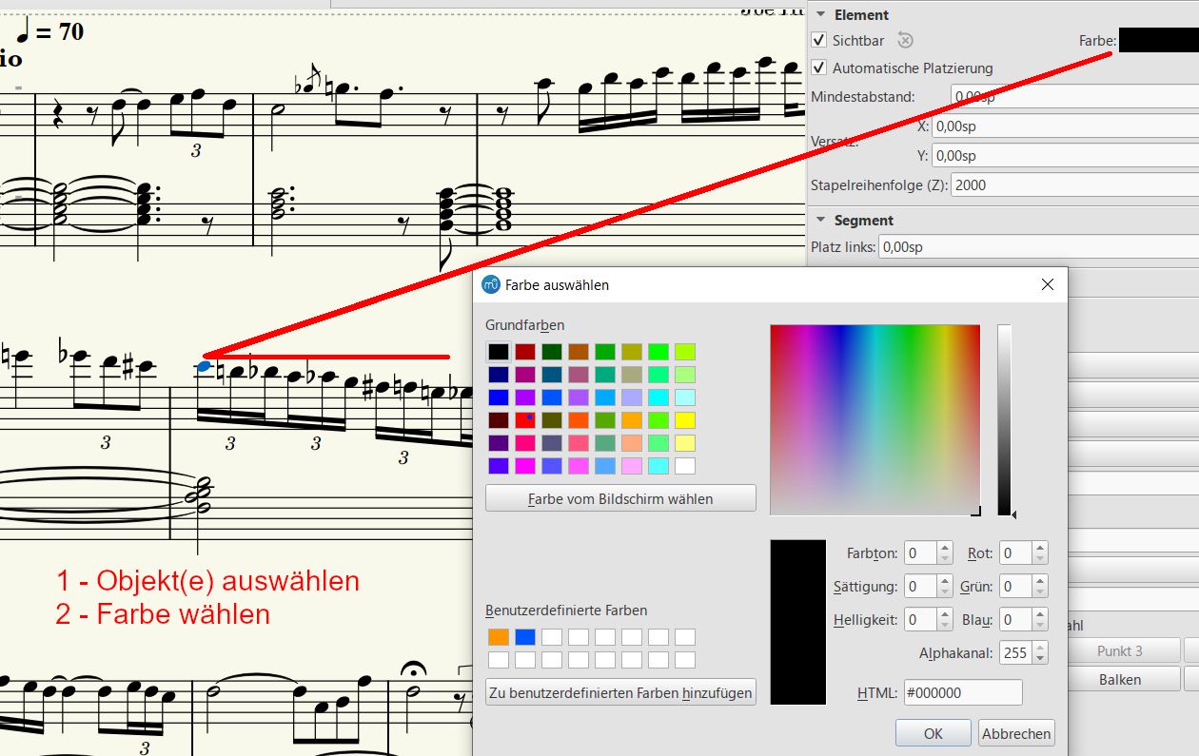Pick a color in the hue-saturation gradient field

(875, 419)
